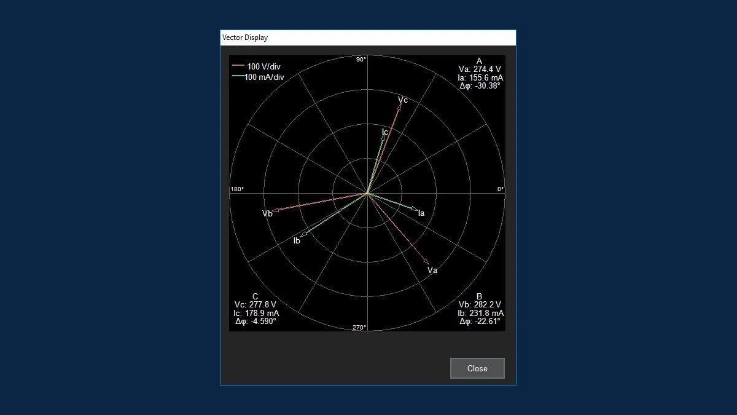This screenshot has width=737, height=415.
Task: Click the 90° axis label
Action: pos(361,60)
